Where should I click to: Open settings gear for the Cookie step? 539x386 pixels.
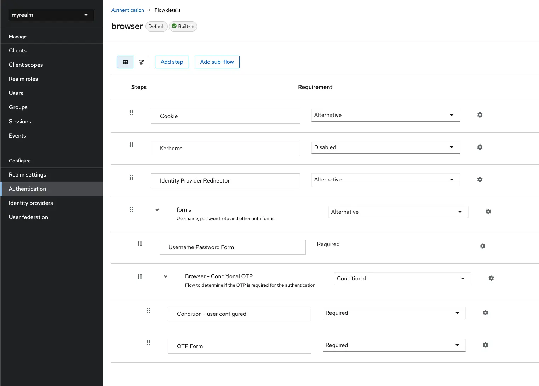480,115
